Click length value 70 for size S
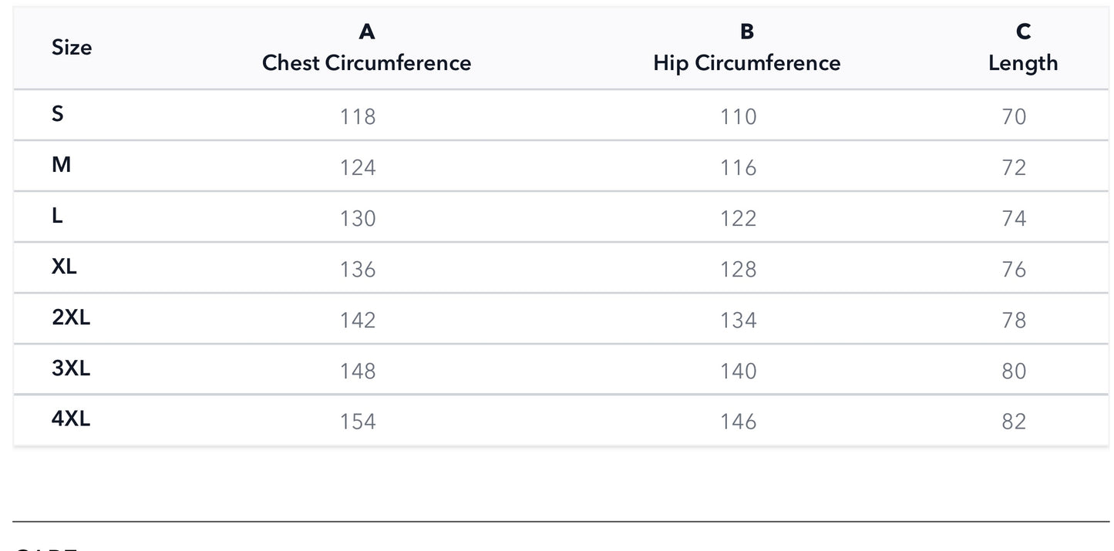This screenshot has width=1114, height=551. 1015,117
